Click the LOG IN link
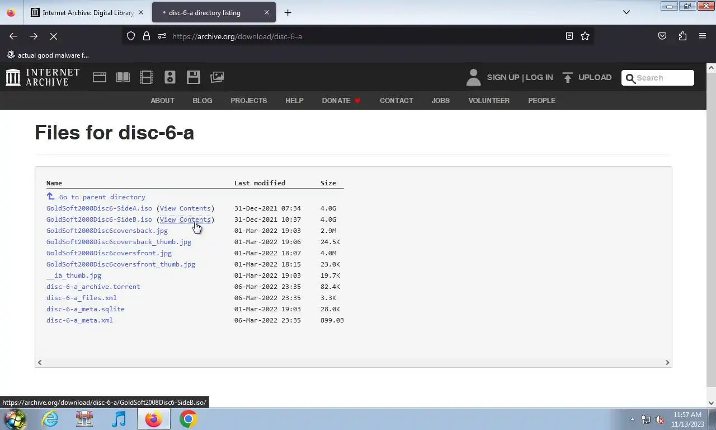This screenshot has width=716, height=430. (539, 77)
